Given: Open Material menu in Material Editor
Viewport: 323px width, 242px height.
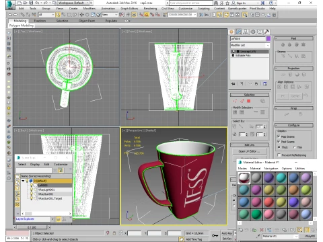Looking at the screenshot, I should coord(255,168).
